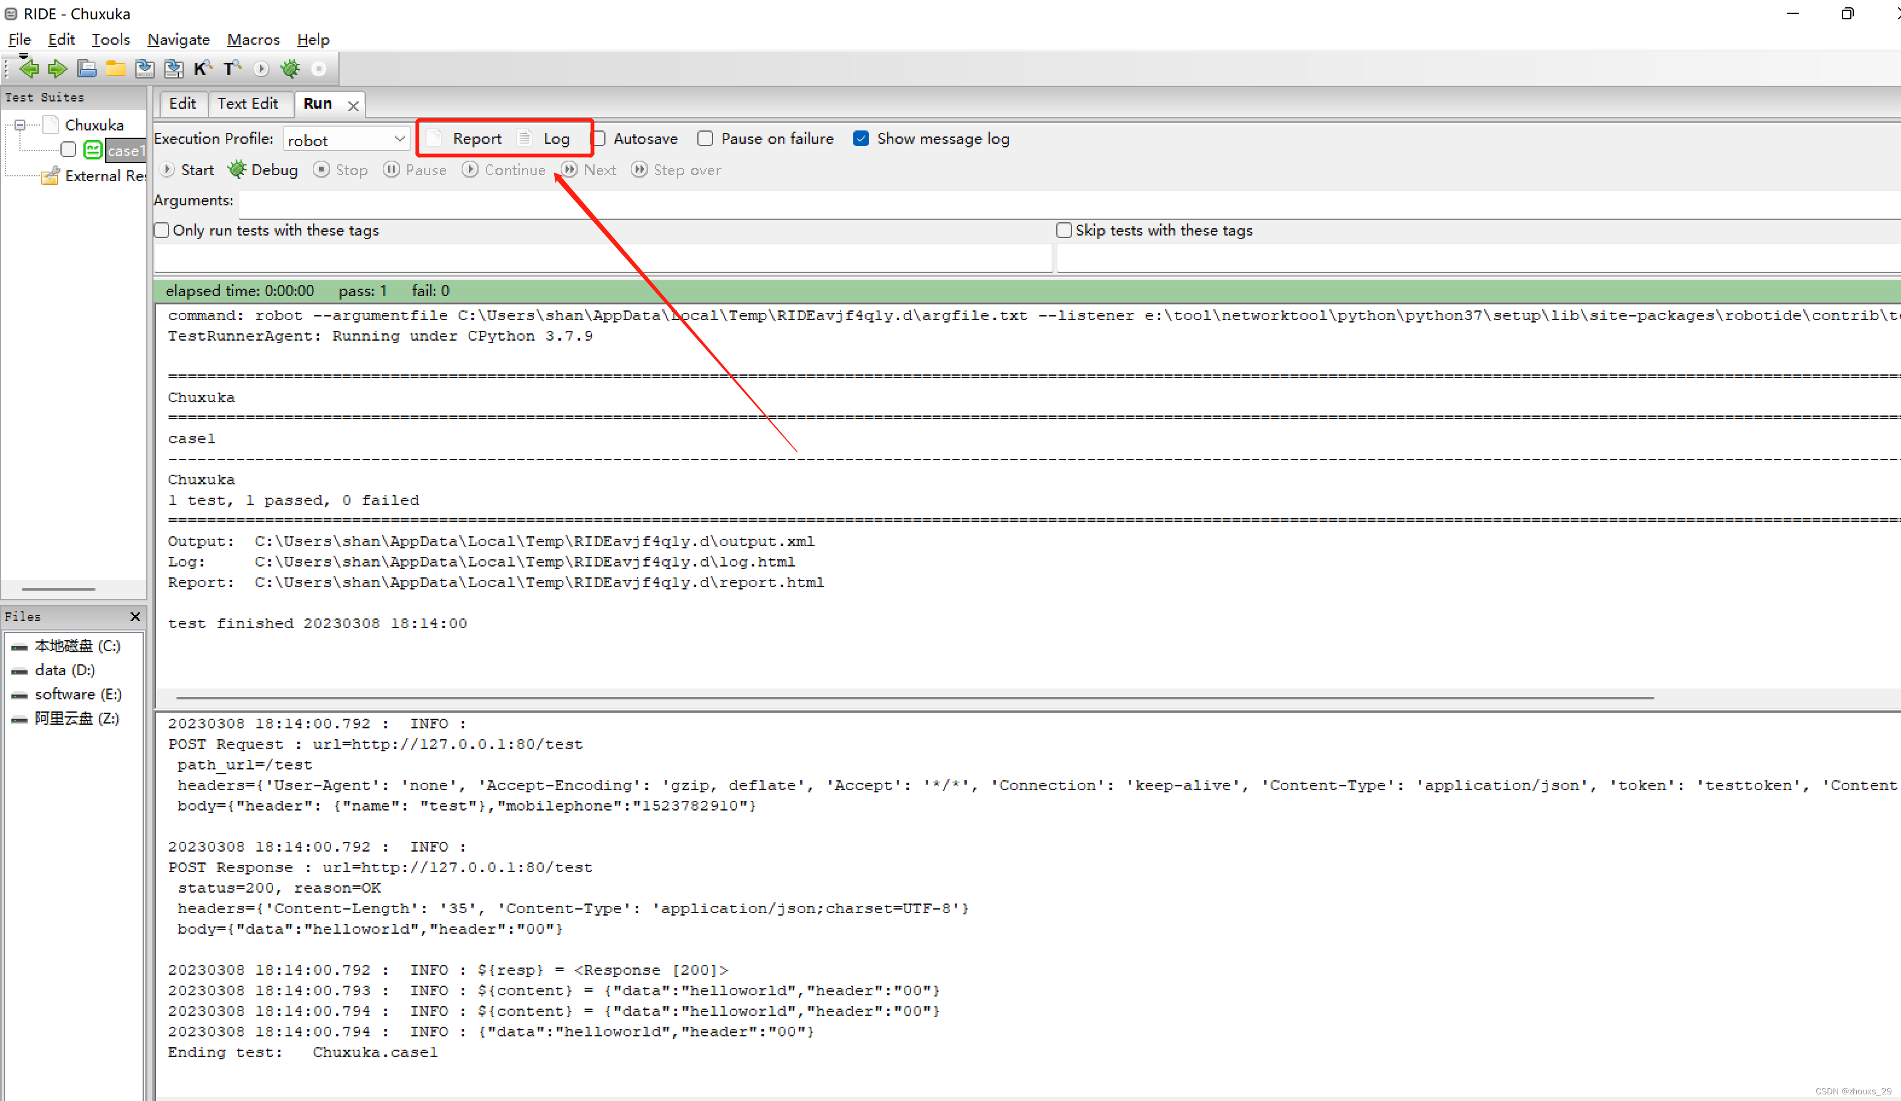Tick the case1 test checkbox in tree
1901x1101 pixels.
[x=69, y=150]
